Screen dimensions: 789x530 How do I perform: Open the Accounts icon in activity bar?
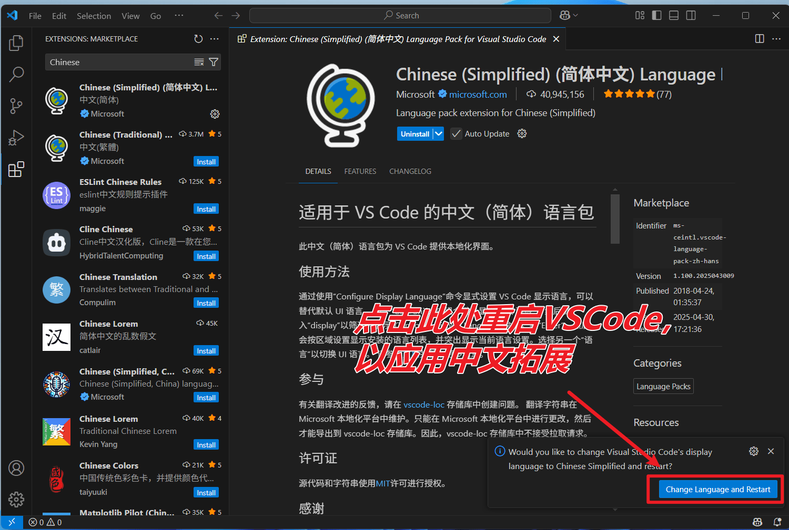[x=16, y=467]
